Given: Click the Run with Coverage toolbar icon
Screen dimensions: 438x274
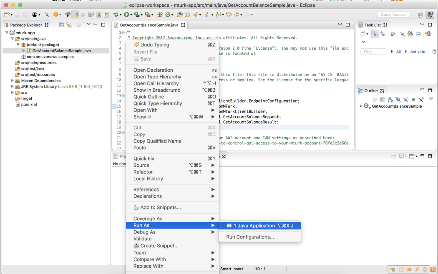Looking at the screenshot, I should pyautogui.click(x=136, y=15).
